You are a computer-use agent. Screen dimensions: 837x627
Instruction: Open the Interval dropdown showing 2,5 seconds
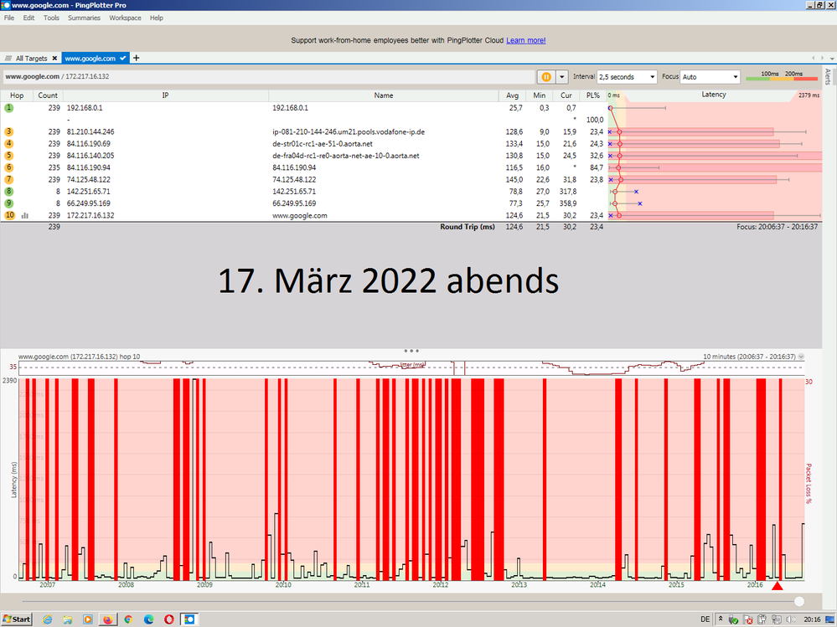(x=628, y=76)
